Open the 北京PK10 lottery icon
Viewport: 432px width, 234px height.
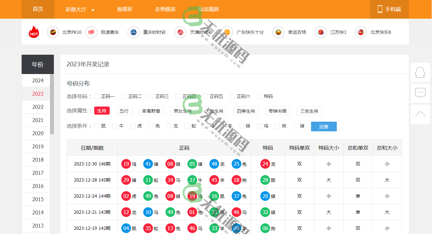pyautogui.click(x=53, y=32)
